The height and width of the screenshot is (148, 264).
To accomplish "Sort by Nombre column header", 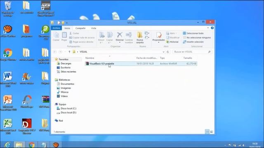I will (90, 58).
